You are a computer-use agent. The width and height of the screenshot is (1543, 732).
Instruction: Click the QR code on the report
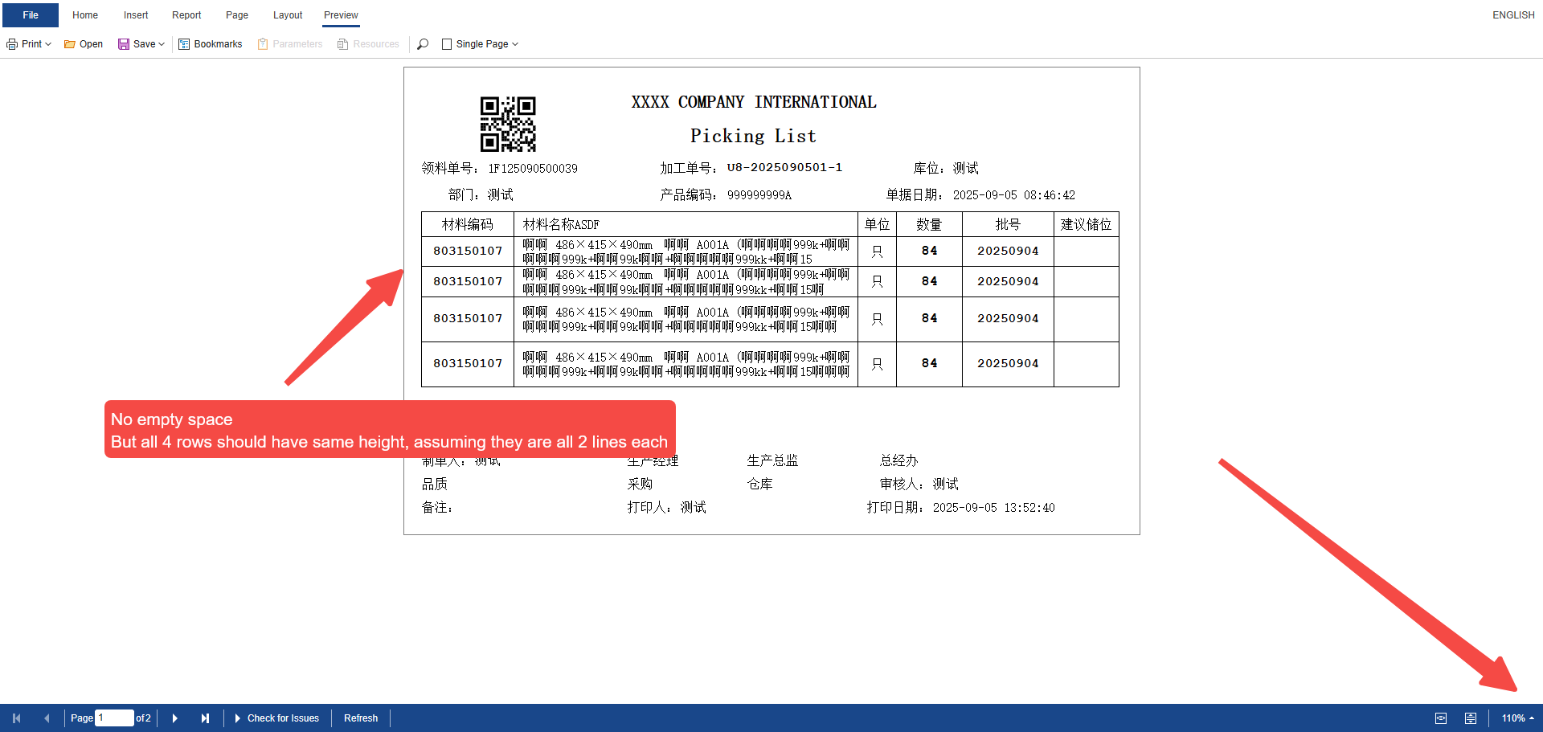(507, 124)
